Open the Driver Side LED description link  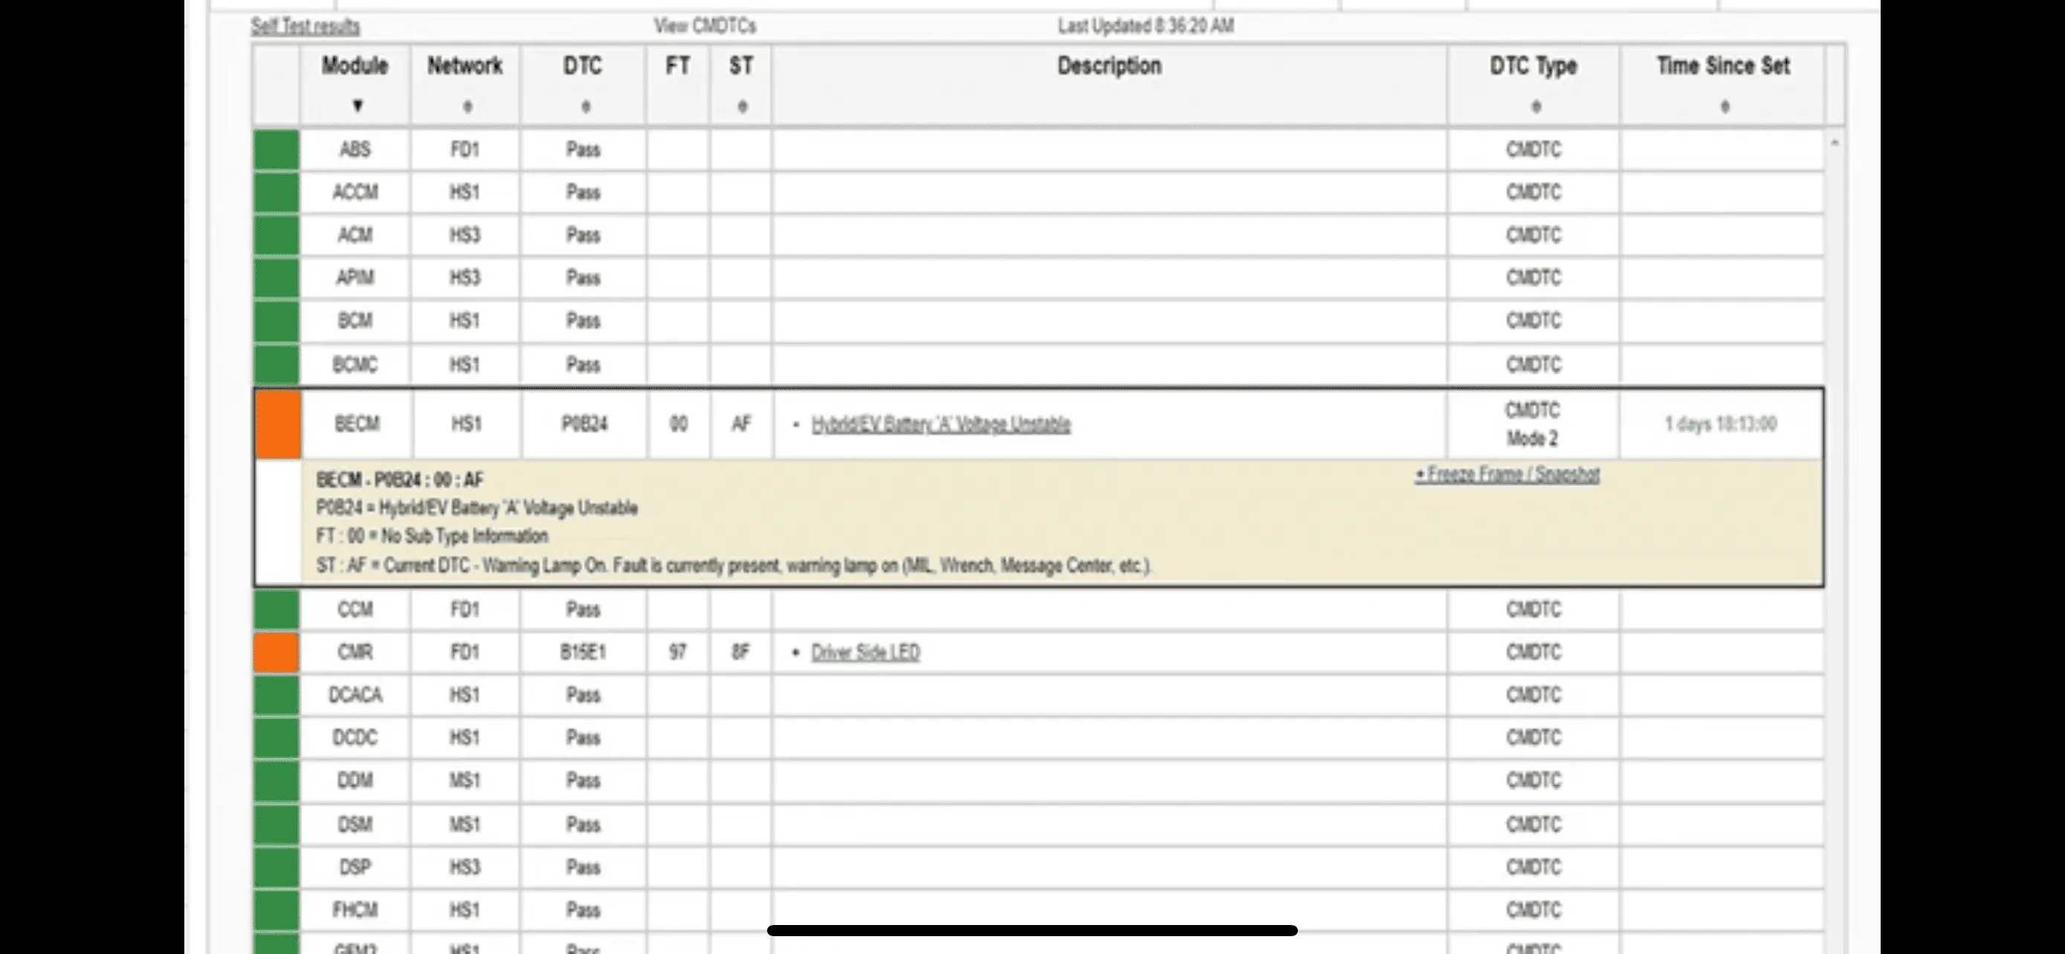tap(865, 652)
